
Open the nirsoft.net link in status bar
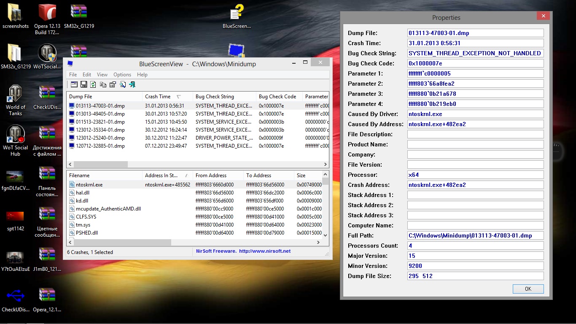(264, 251)
